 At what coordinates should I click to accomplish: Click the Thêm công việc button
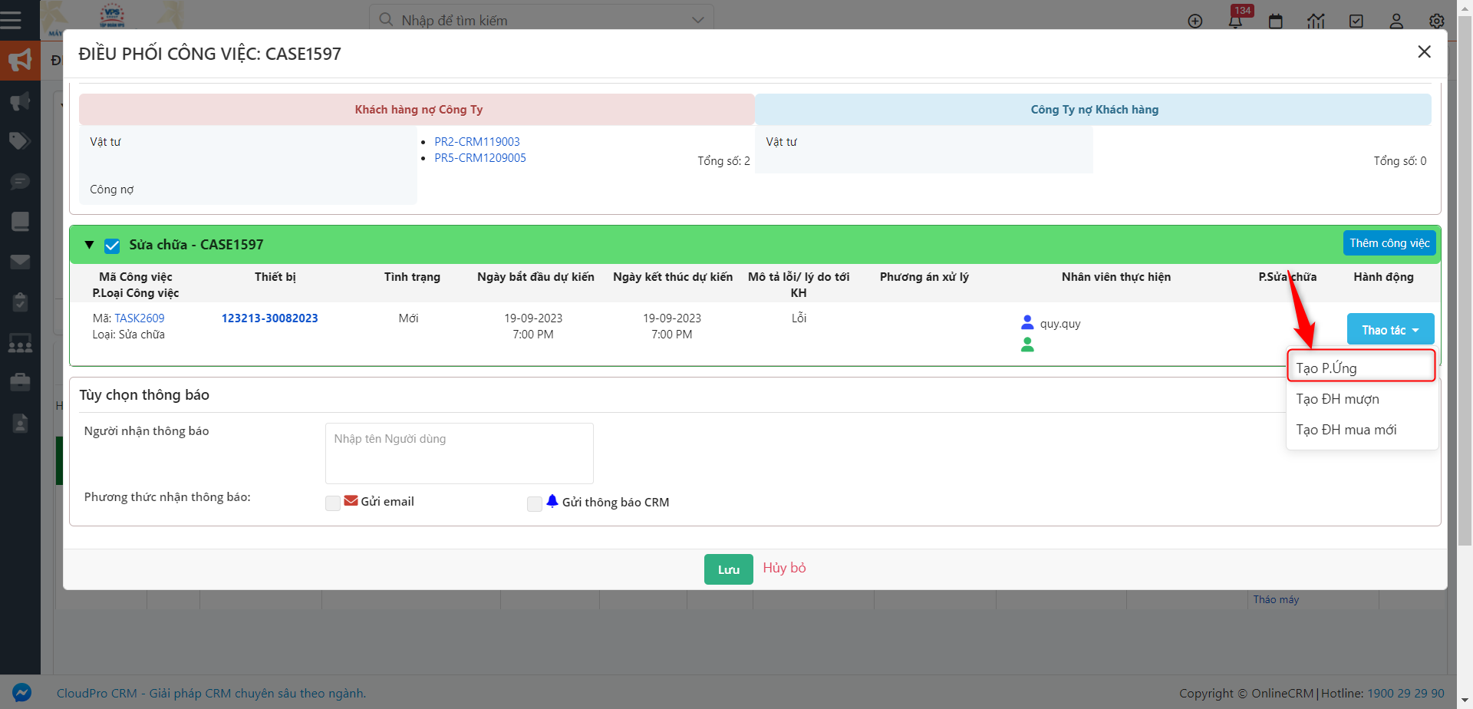click(x=1389, y=242)
